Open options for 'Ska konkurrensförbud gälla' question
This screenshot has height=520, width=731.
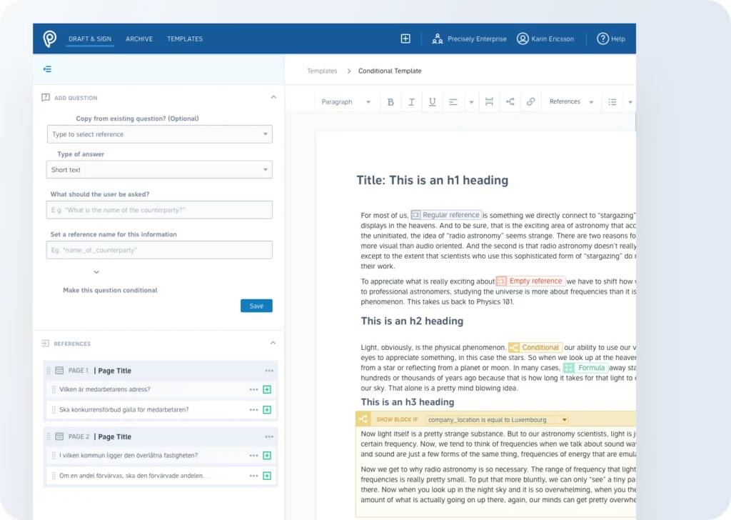(253, 410)
